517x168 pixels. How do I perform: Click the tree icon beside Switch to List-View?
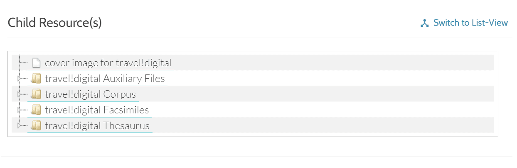424,23
